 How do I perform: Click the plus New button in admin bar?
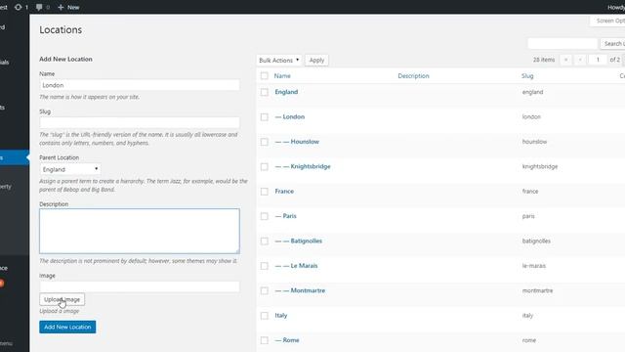(x=68, y=7)
